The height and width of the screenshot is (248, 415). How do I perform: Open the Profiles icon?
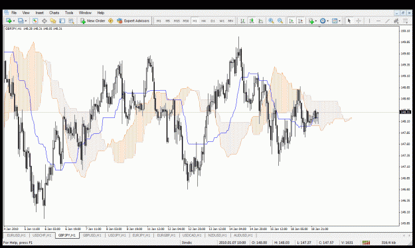coord(21,21)
